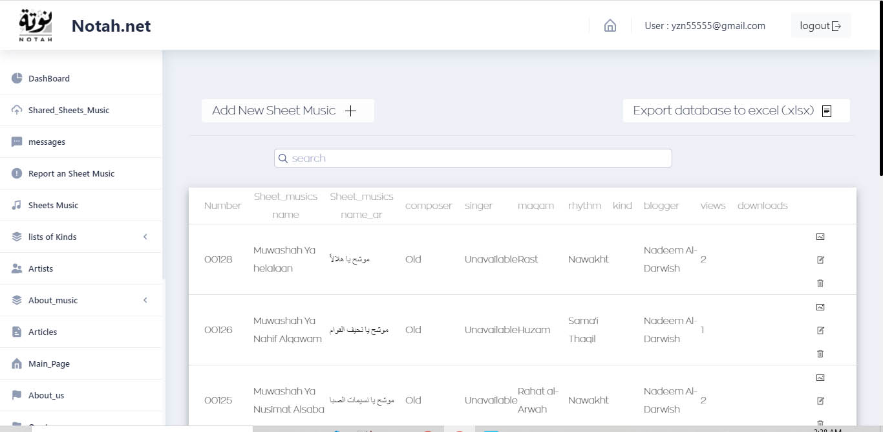Image resolution: width=883 pixels, height=432 pixels.
Task: Click the image icon for sheet 00128
Action: [820, 237]
